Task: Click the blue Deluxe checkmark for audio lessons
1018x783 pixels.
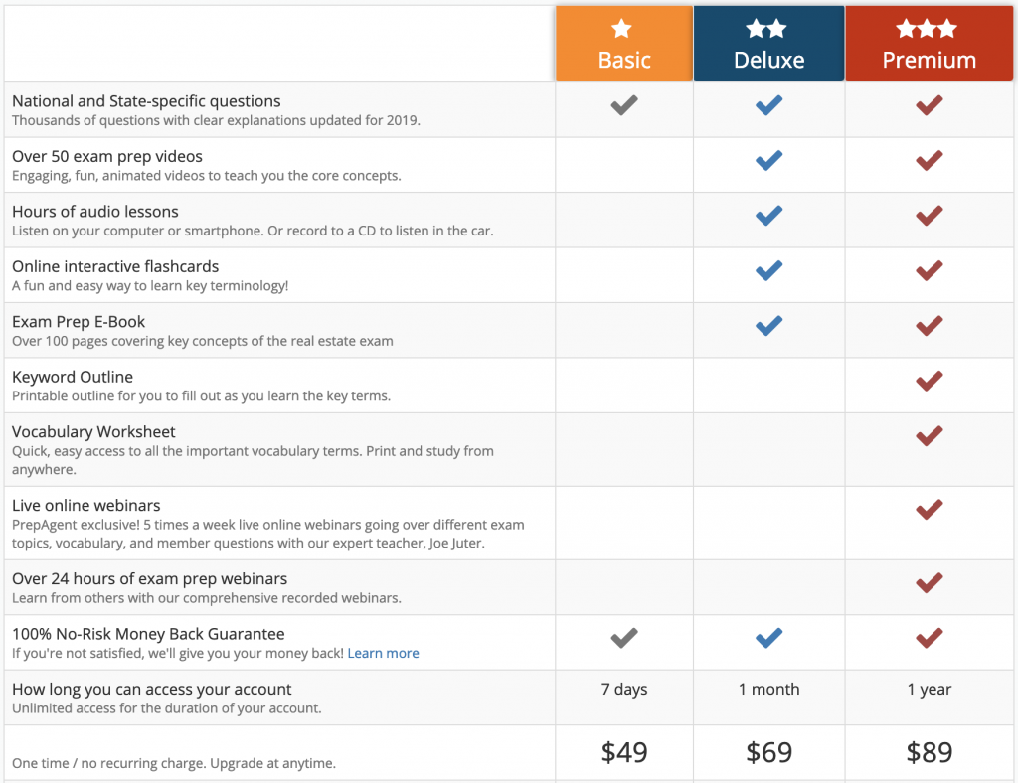Action: (768, 216)
